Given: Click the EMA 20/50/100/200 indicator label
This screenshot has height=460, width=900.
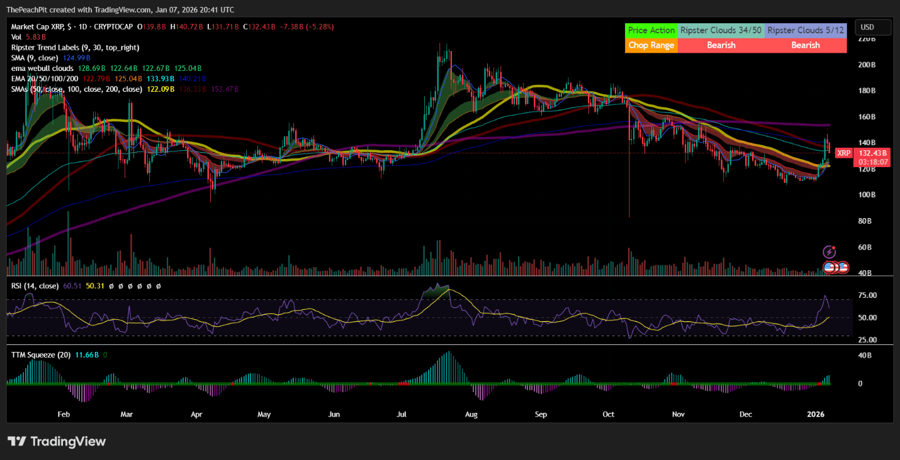Looking at the screenshot, I should [43, 79].
